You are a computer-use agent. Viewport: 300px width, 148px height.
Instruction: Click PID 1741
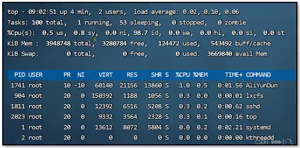pos(18,85)
